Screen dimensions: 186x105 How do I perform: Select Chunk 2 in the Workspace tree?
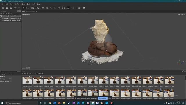point(12,21)
